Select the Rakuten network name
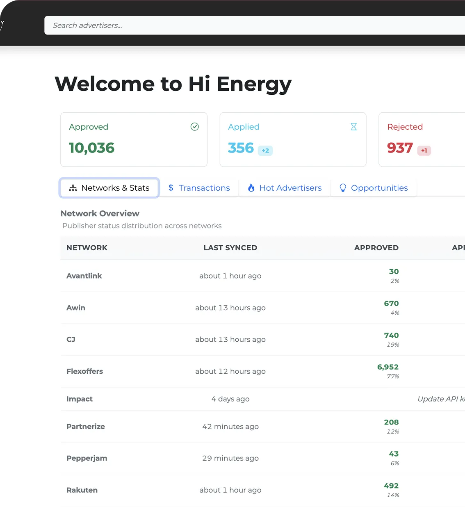This screenshot has height=507, width=465. pyautogui.click(x=82, y=490)
